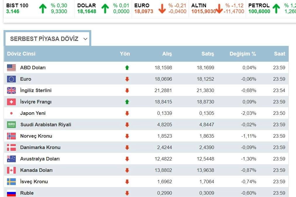Click the Swiss flag icon
The height and width of the screenshot is (197, 296).
point(11,102)
